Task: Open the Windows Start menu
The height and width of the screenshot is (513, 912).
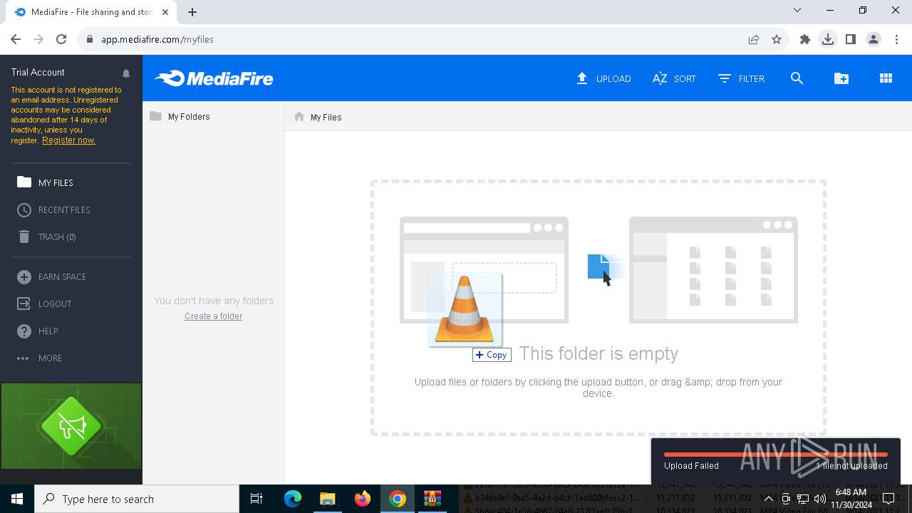Action: point(17,499)
